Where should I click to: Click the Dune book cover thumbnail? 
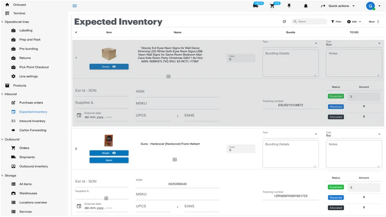(109, 140)
